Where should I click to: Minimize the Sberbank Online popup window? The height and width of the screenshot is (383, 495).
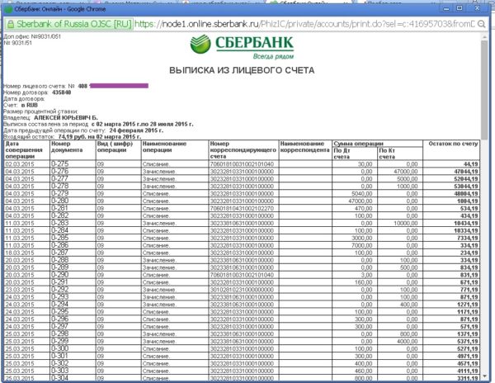[446, 8]
